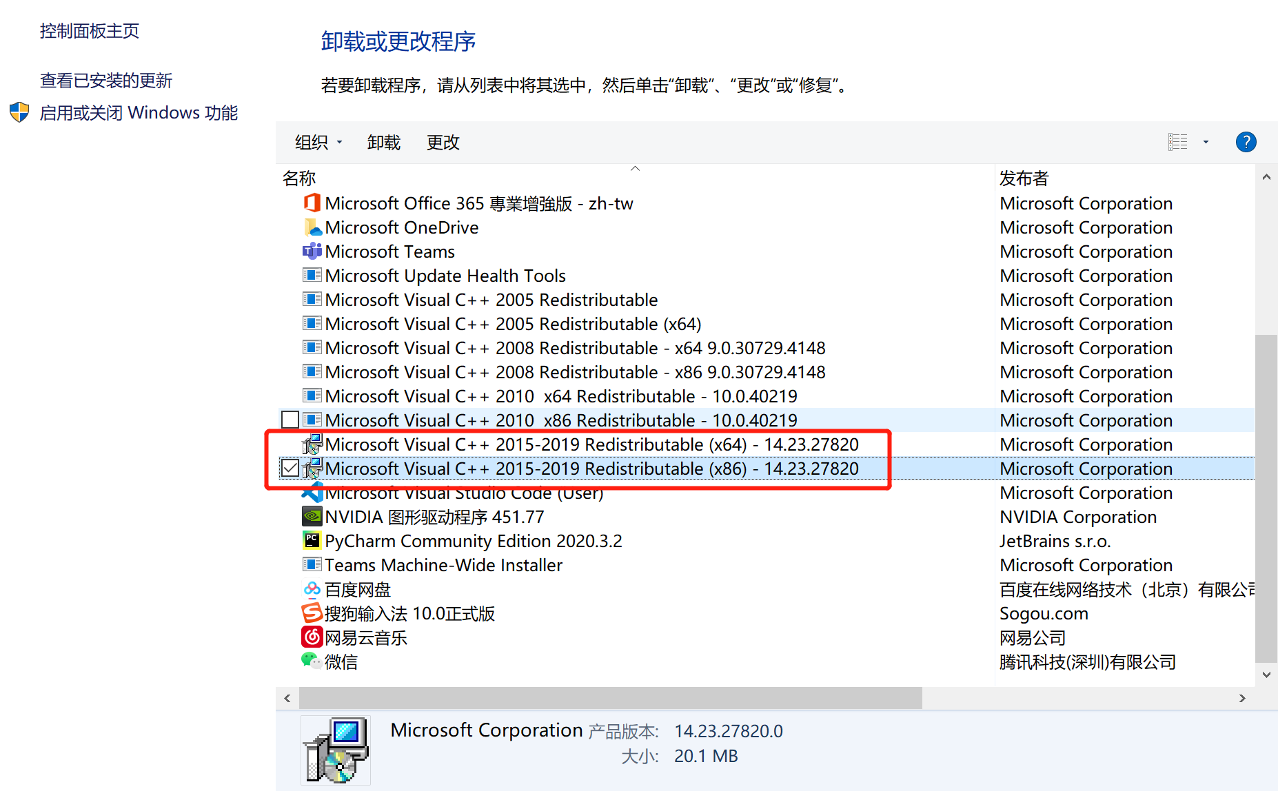This screenshot has width=1278, height=791.
Task: Click the 百度网盘 icon
Action: coord(312,589)
